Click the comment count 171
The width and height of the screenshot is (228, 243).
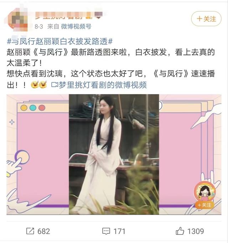pos(119,231)
